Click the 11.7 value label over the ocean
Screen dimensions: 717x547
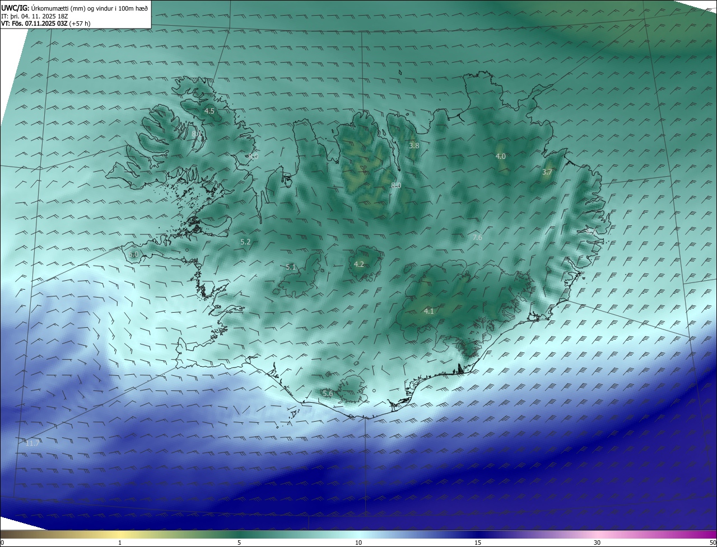(x=32, y=444)
